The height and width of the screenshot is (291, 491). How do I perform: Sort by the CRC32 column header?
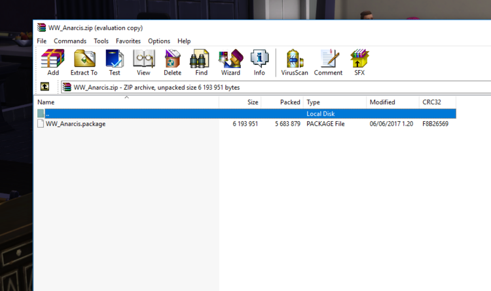tap(437, 102)
